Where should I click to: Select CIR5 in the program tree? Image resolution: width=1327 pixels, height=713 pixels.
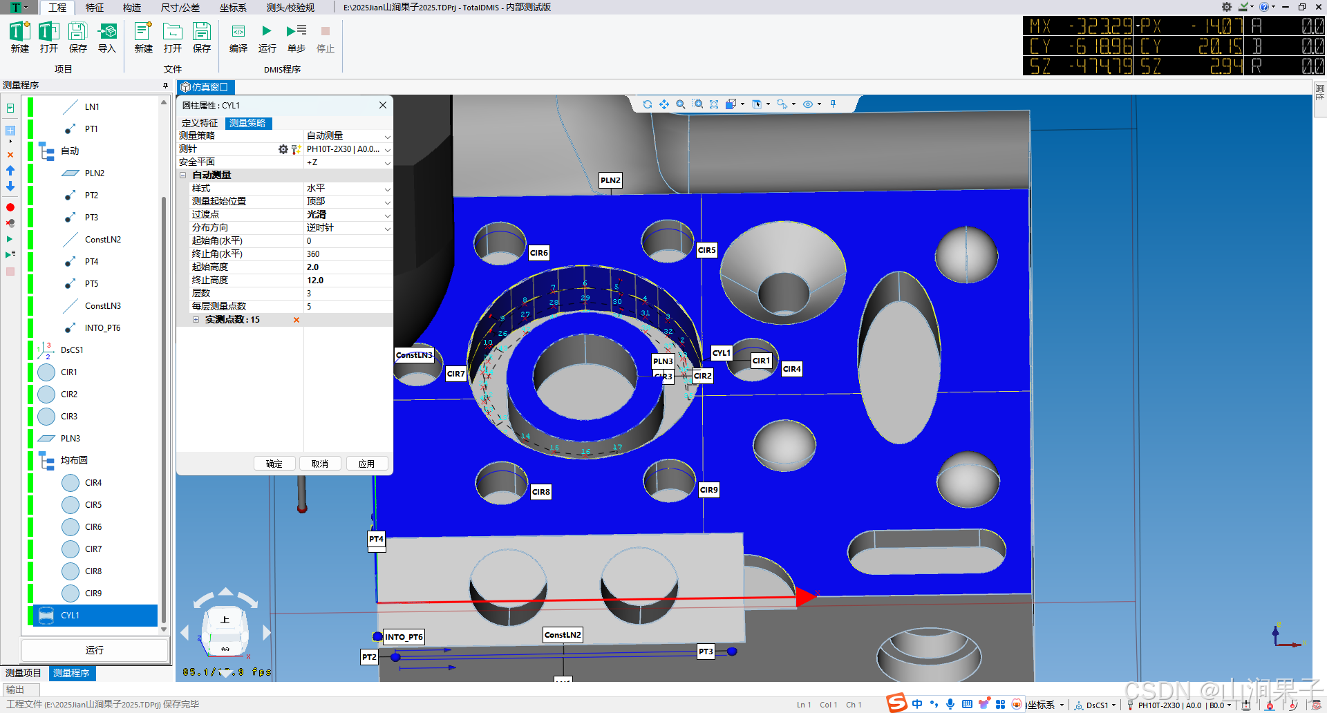93,505
